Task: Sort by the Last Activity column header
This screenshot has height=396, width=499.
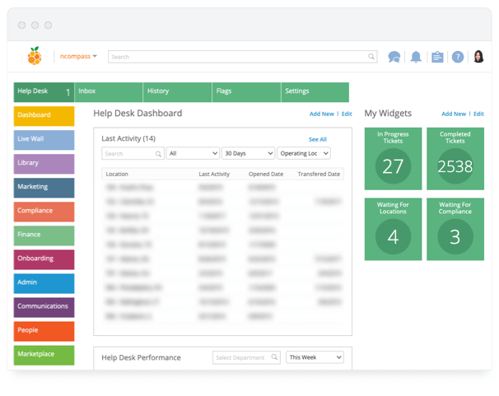Action: 214,174
